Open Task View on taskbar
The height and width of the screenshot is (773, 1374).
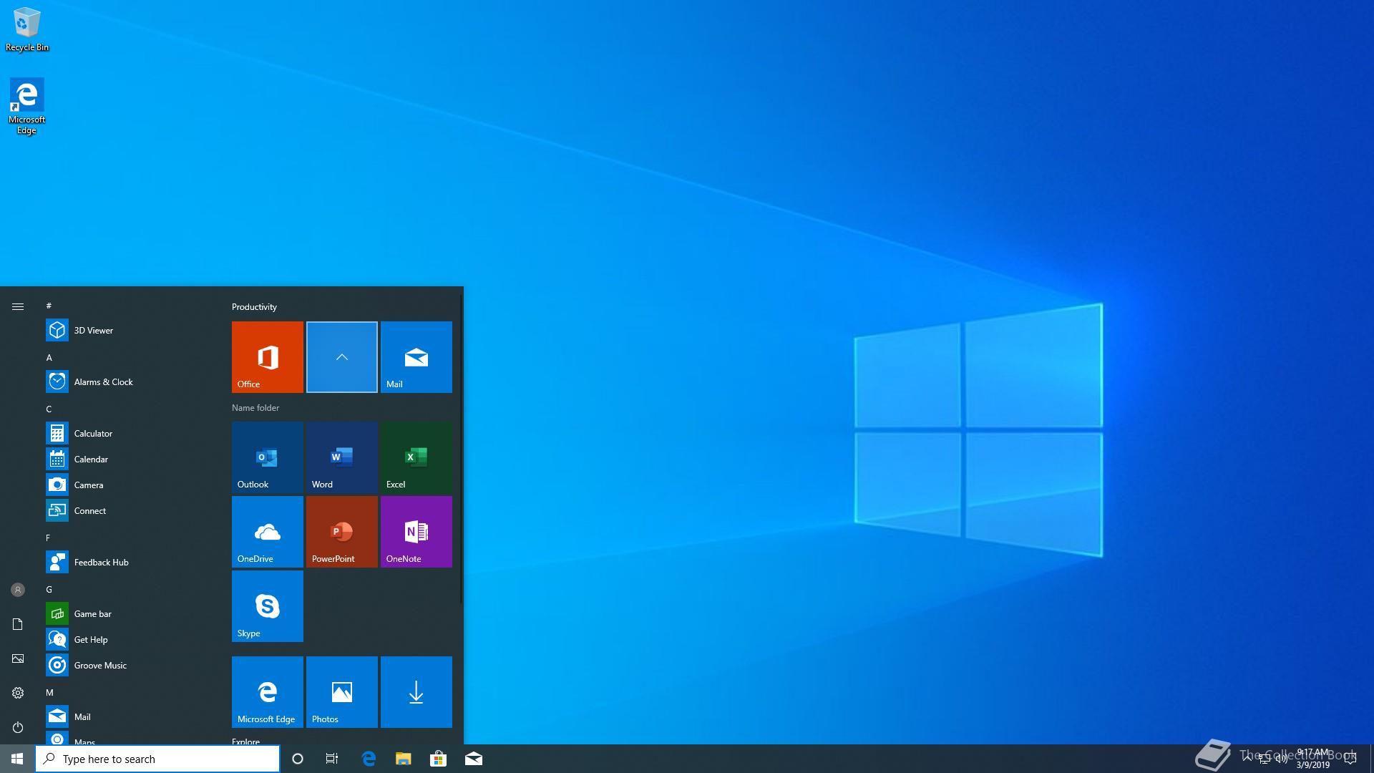point(332,759)
